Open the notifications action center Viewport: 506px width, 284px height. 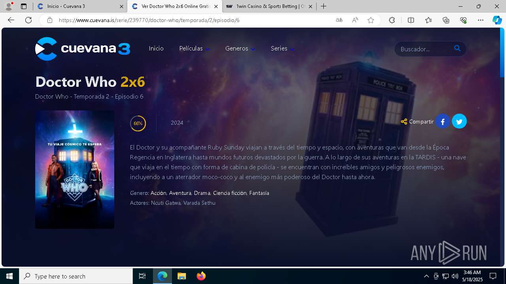tap(493, 276)
